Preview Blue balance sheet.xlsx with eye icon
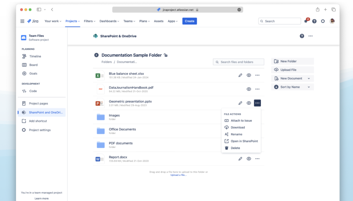Image resolution: width=353 pixels, height=201 pixels. 249,75
